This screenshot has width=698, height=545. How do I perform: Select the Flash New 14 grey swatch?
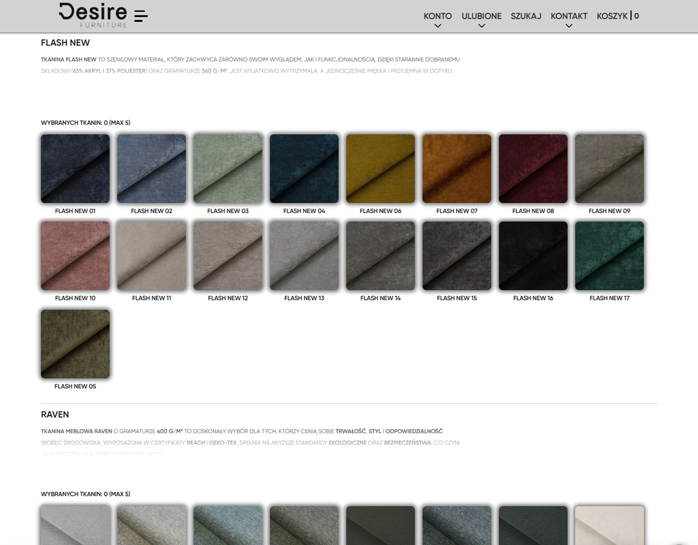(x=381, y=256)
